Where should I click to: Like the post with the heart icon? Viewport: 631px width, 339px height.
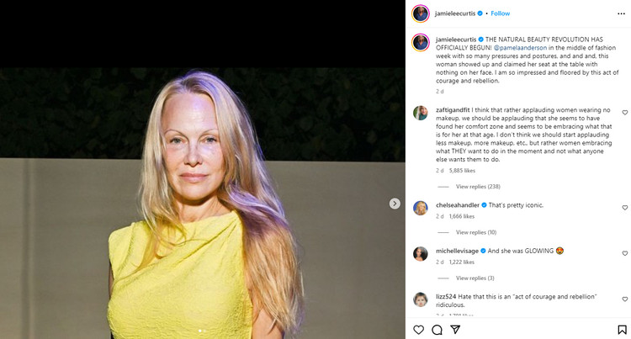[418, 330]
